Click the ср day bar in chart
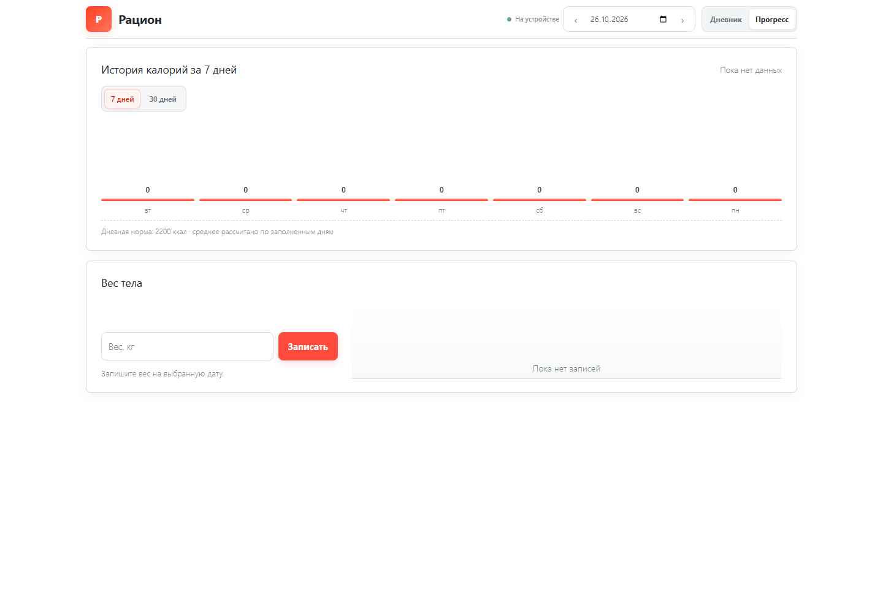This screenshot has height=613, width=883. (x=245, y=200)
